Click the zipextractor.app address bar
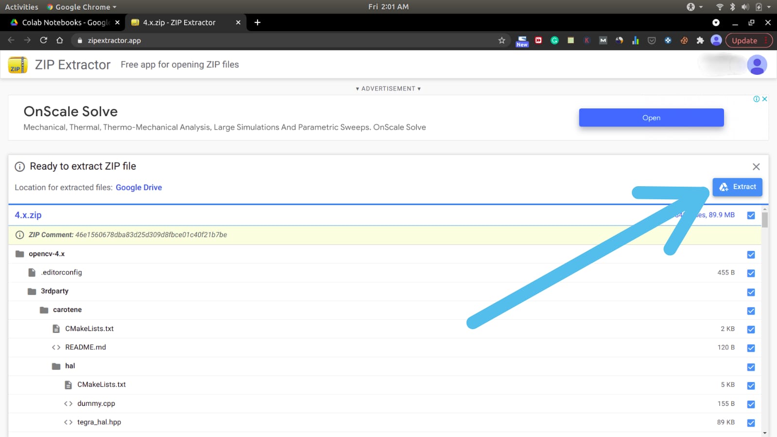 (292, 40)
